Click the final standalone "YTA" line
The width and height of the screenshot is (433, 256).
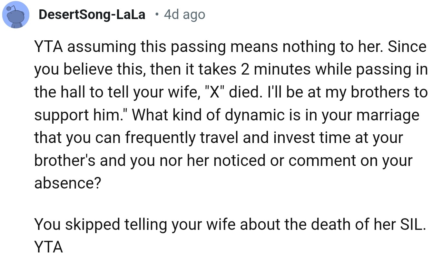[48, 247]
